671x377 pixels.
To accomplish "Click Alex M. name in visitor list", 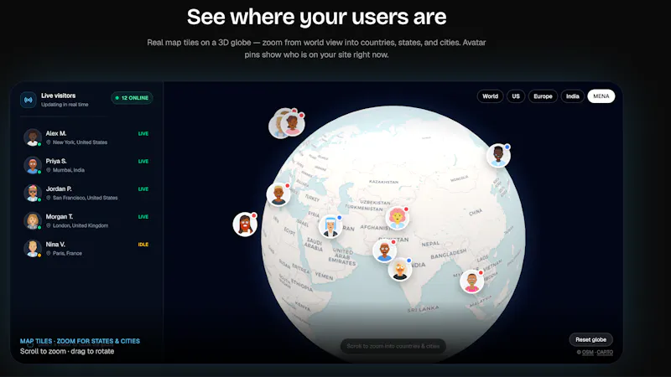I will 56,133.
